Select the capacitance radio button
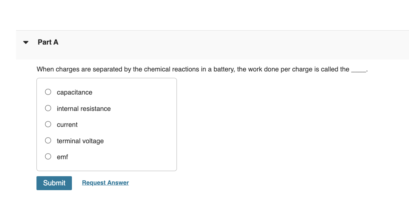The width and height of the screenshot is (409, 200). coord(48,91)
